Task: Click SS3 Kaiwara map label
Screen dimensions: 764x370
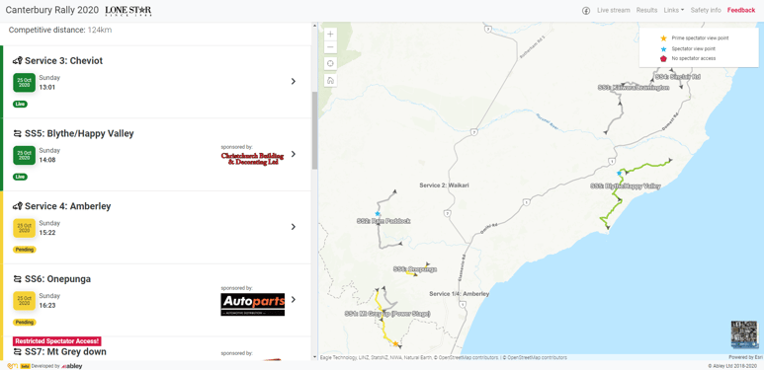Action: pyautogui.click(x=634, y=88)
